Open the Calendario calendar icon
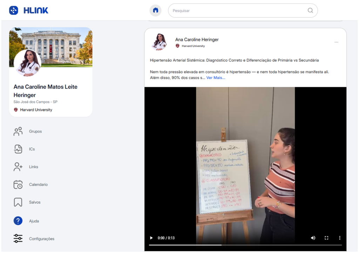Image resolution: width=359 pixels, height=253 pixels. coord(18,184)
